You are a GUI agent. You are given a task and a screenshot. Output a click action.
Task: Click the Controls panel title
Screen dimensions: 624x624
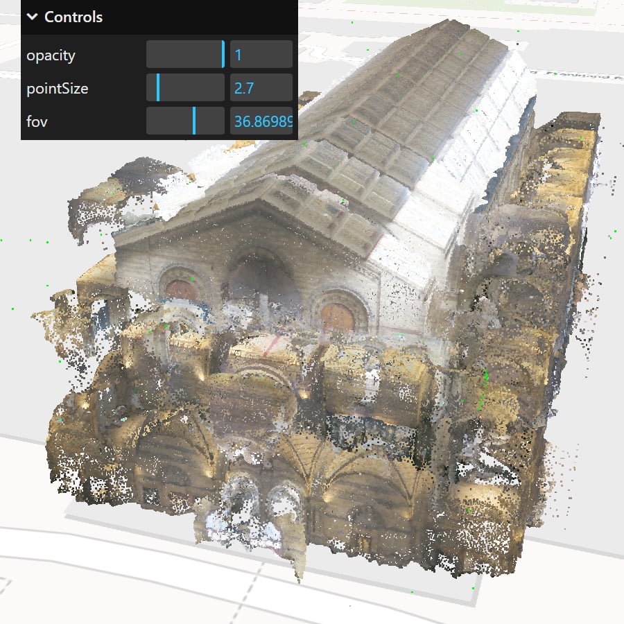(73, 17)
